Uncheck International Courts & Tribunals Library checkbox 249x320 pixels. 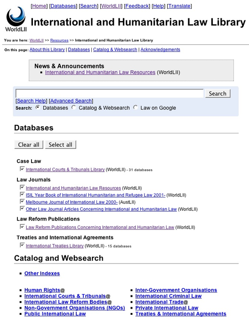click(x=22, y=169)
